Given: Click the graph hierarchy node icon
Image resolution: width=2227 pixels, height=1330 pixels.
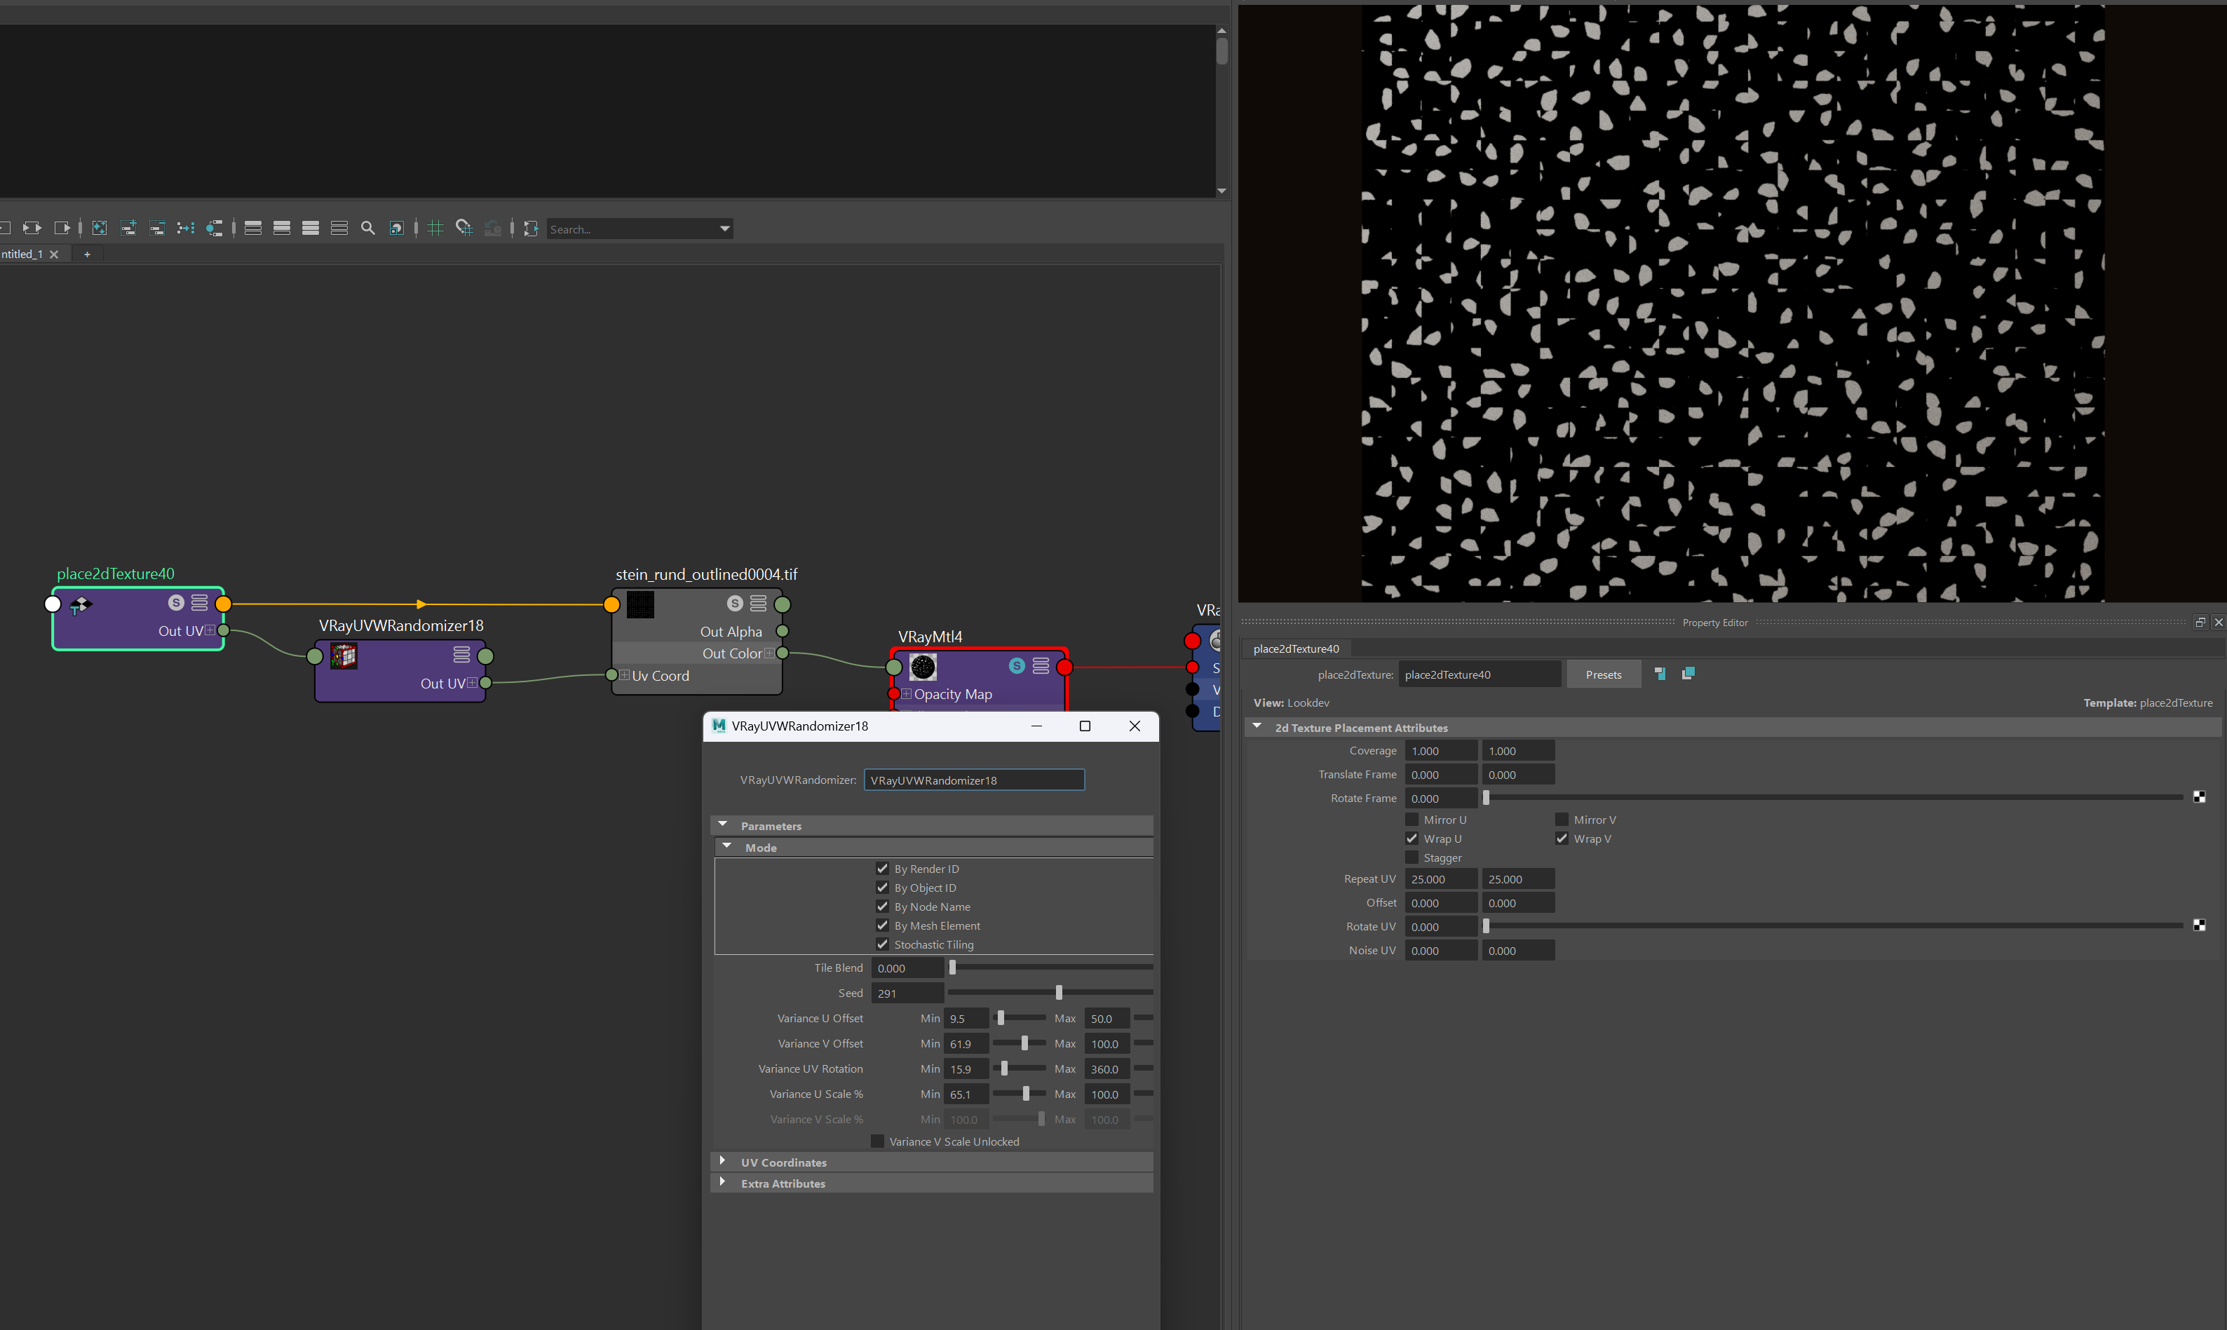Looking at the screenshot, I should click(x=214, y=229).
